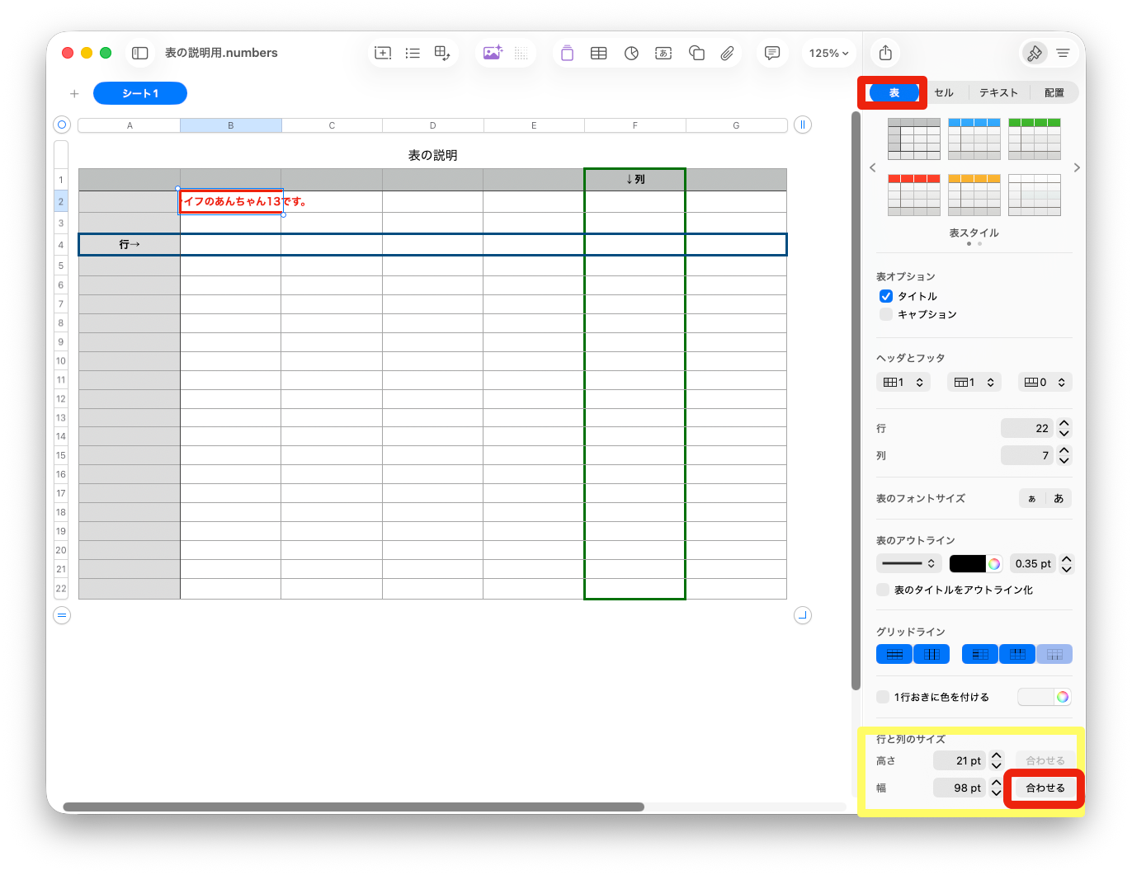Choose the blue header table style

click(974, 139)
